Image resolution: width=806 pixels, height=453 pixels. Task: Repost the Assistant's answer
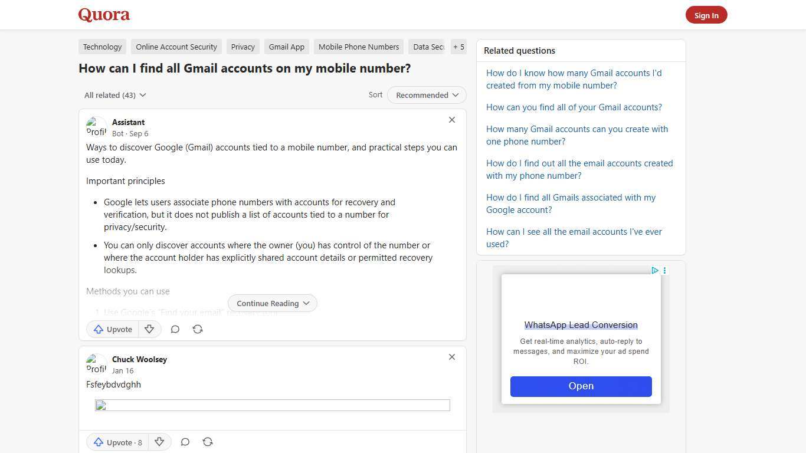pos(197,329)
